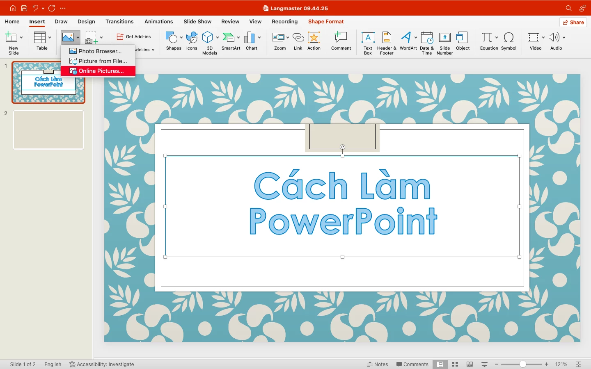Open Accessibility: Investigate in status bar

coord(102,364)
